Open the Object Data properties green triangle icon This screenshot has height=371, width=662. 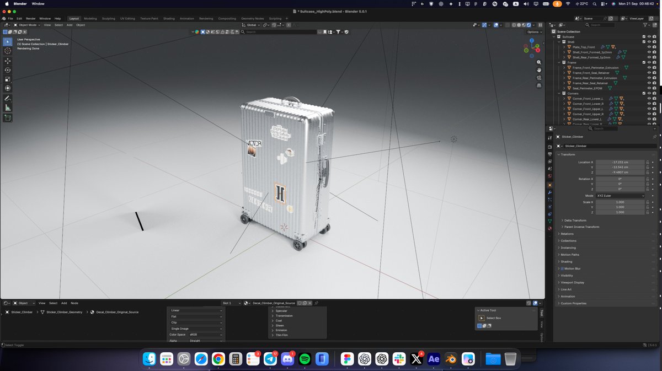point(549,221)
